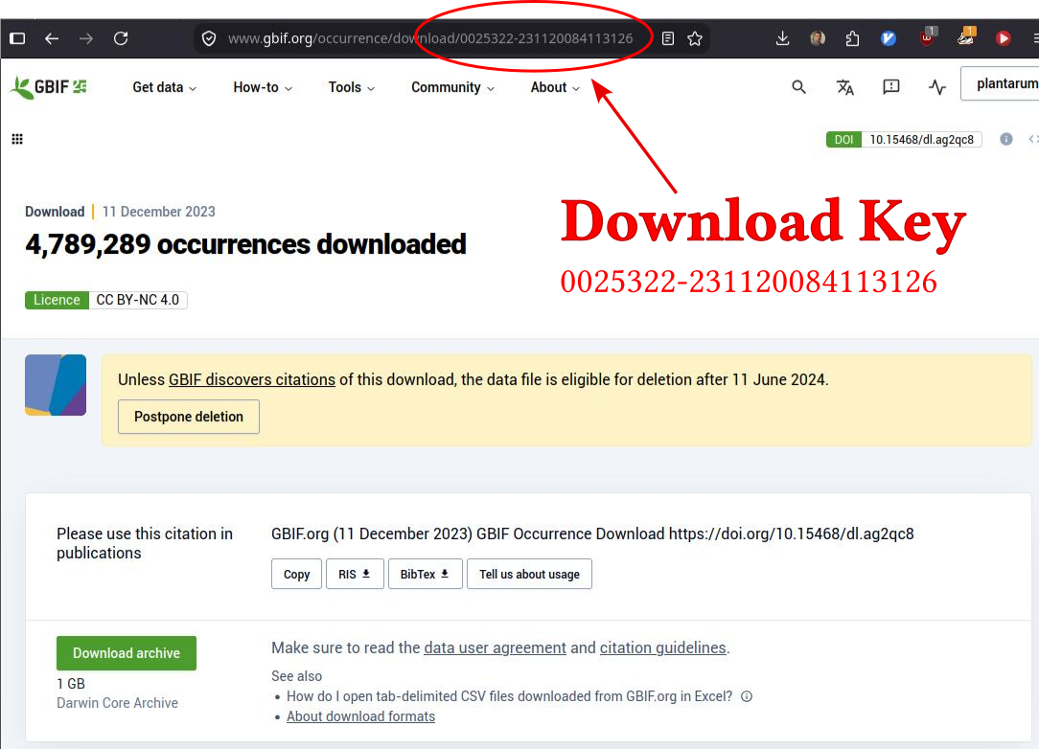Open the system health pulse icon
The width and height of the screenshot is (1039, 749).
pos(937,87)
